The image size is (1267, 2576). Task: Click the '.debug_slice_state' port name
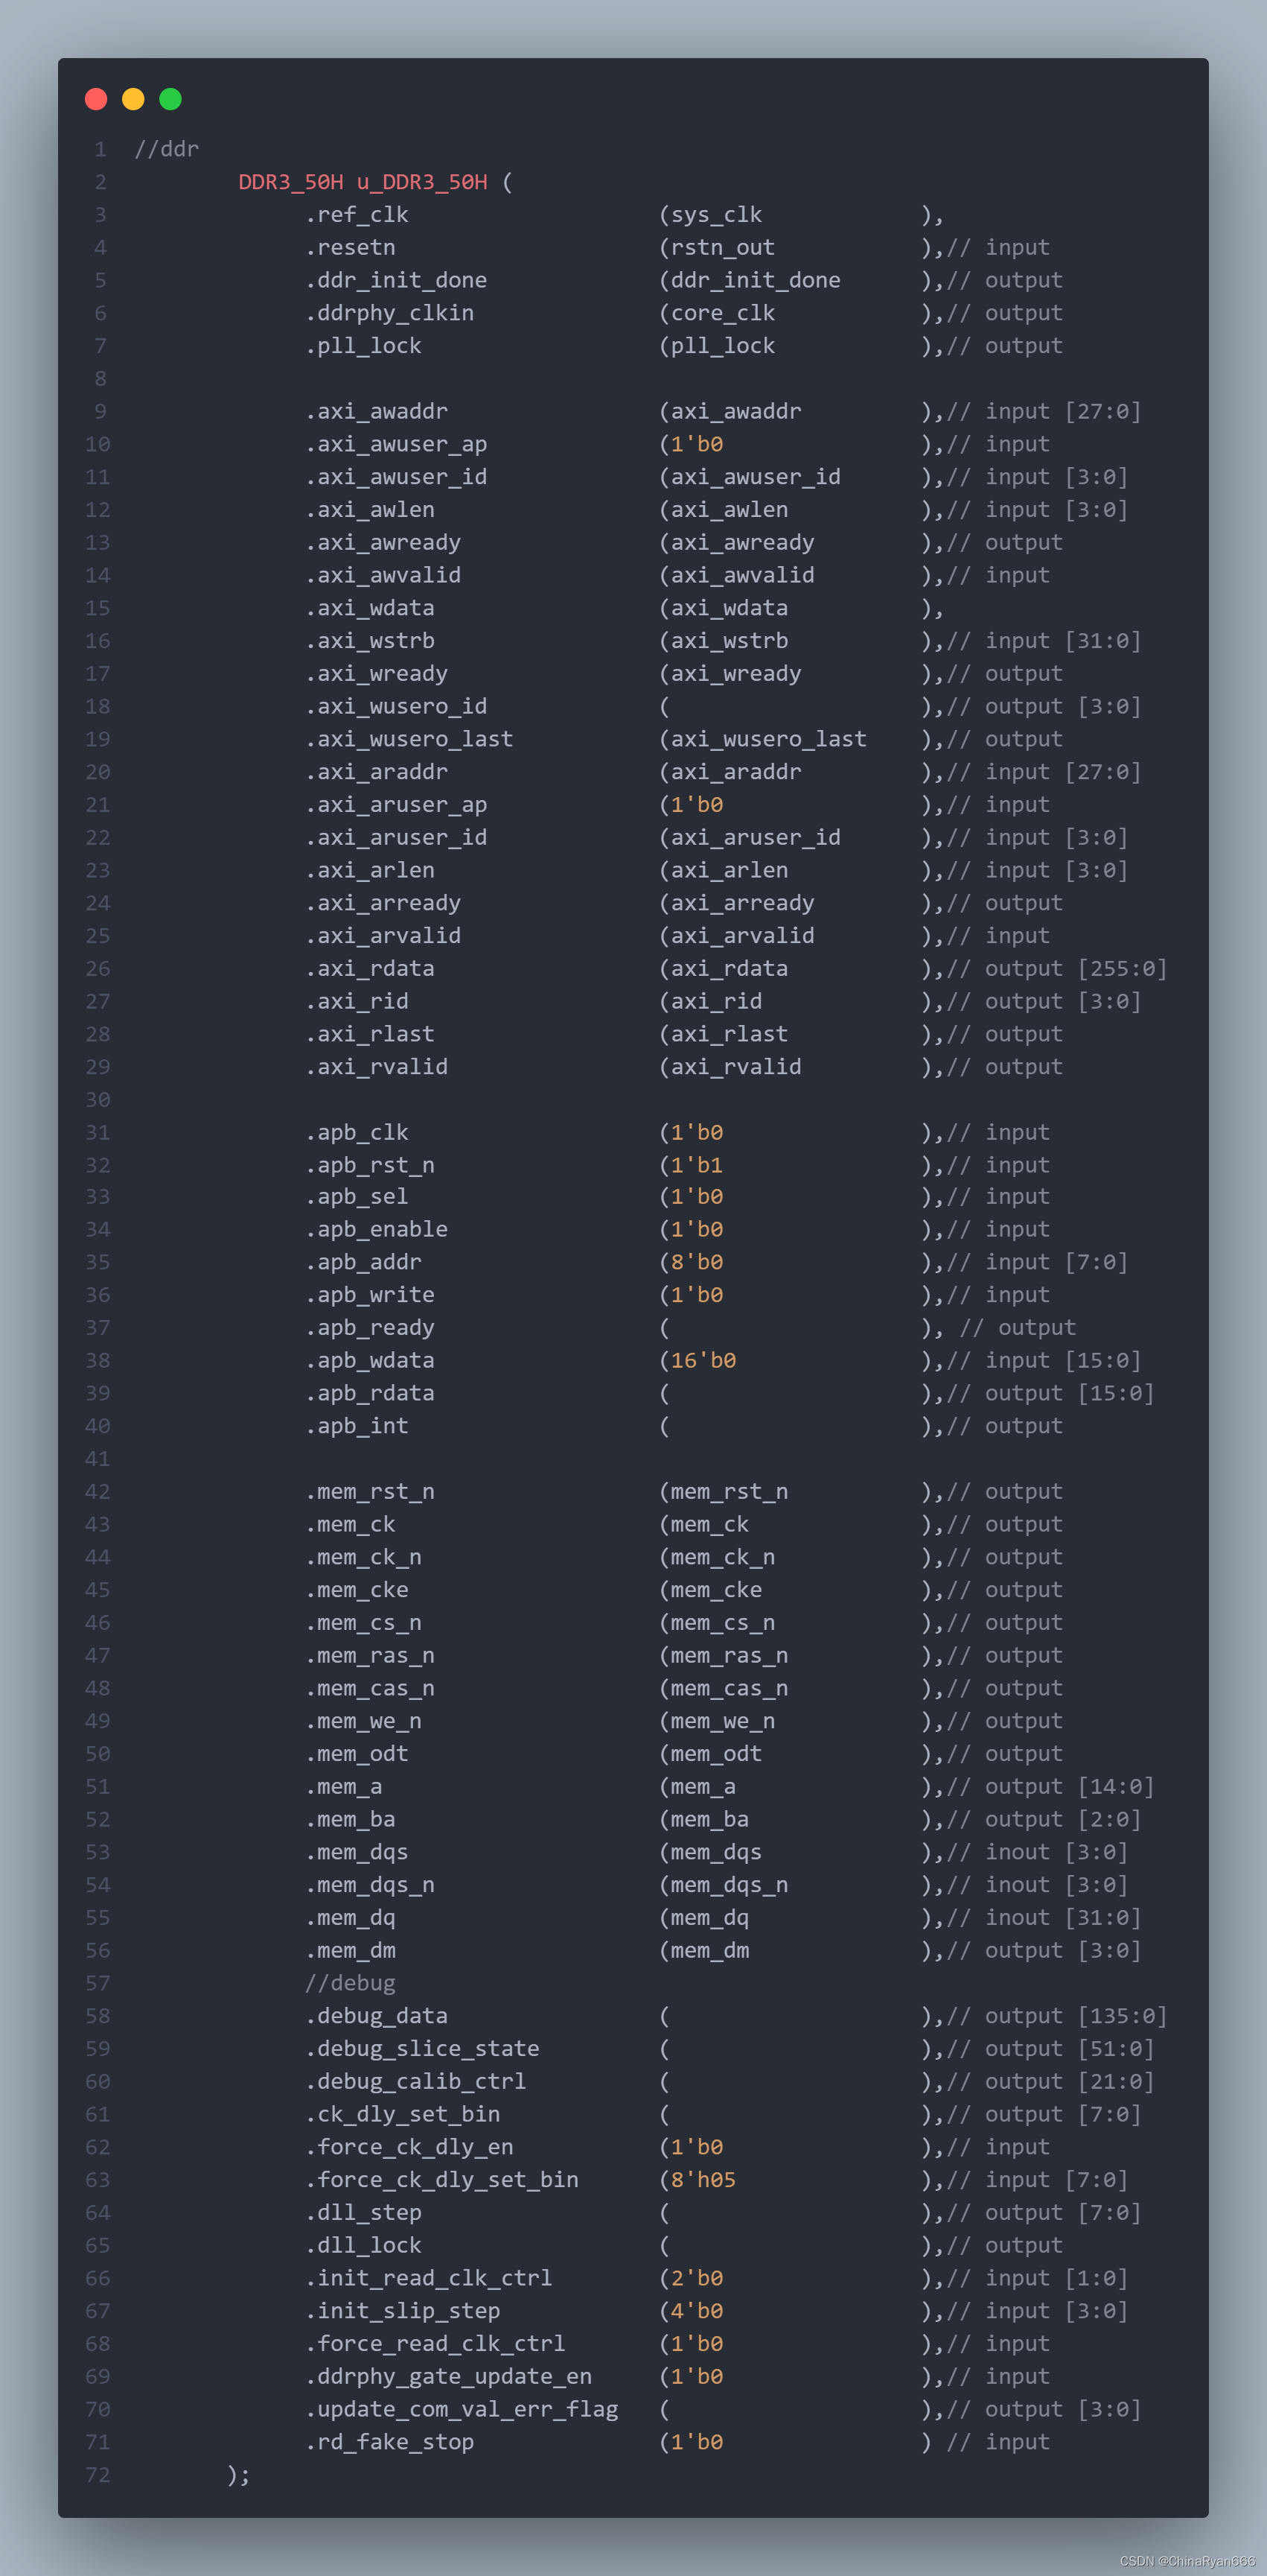click(x=421, y=2050)
